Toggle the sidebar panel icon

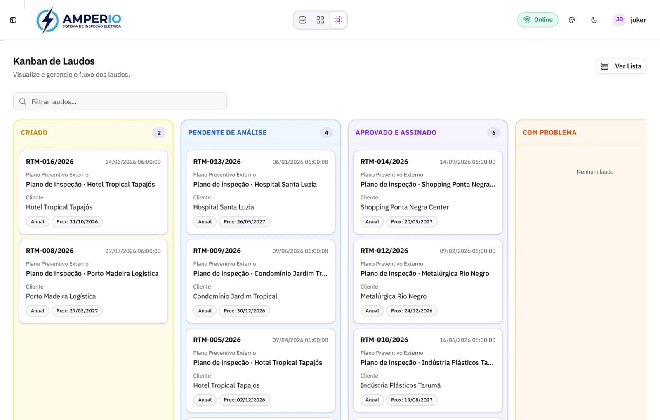(x=13, y=20)
